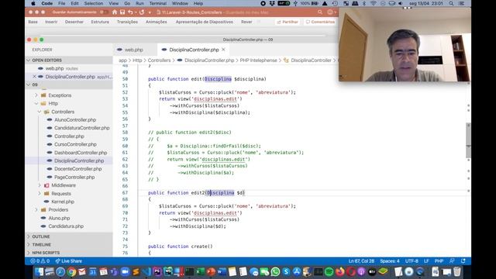
Task: Open Zoom from the Dock
Action: (125, 272)
